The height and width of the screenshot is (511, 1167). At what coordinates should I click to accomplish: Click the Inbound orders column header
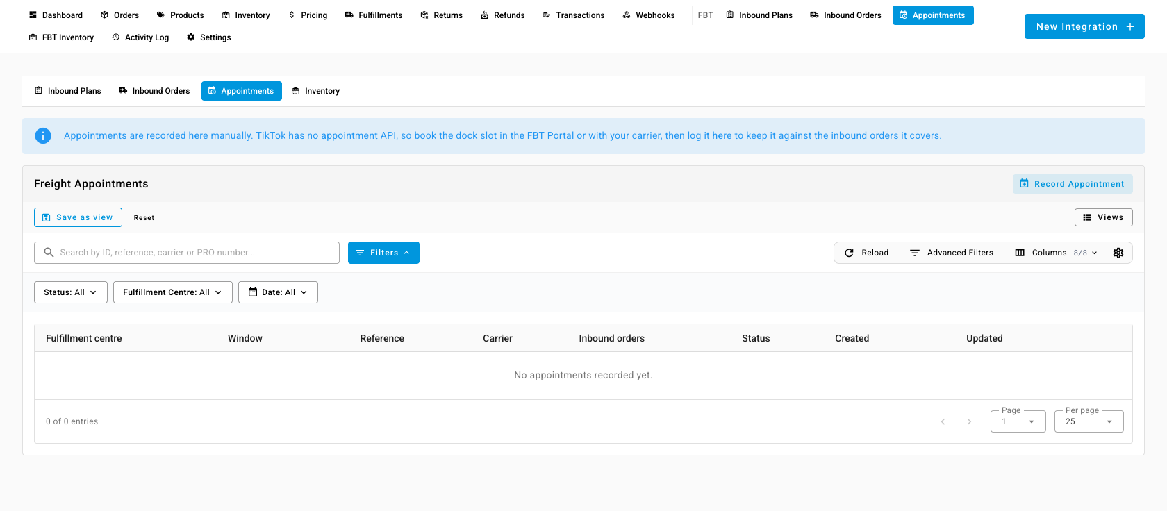coord(612,338)
